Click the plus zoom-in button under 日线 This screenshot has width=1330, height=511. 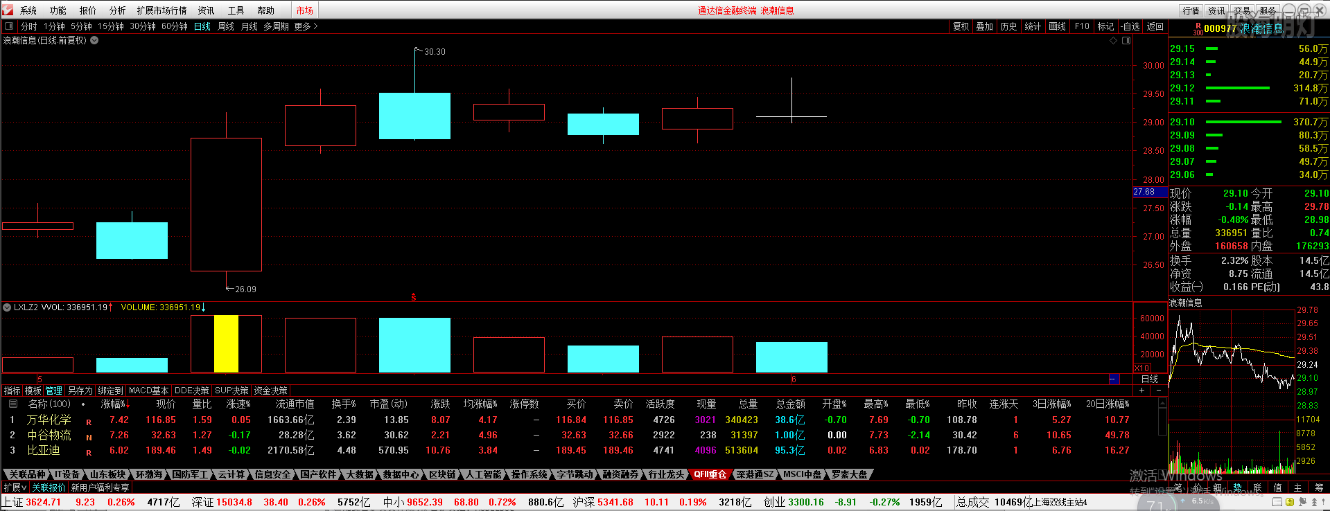[1141, 390]
